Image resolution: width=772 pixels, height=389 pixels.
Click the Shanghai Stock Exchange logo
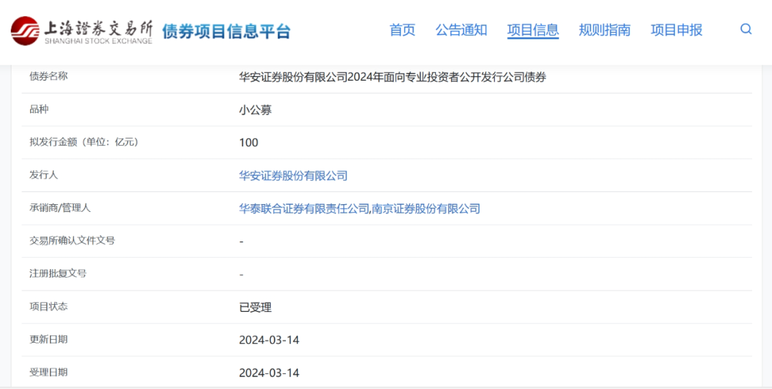(x=81, y=31)
